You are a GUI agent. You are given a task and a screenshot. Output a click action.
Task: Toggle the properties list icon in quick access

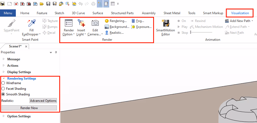113,3
